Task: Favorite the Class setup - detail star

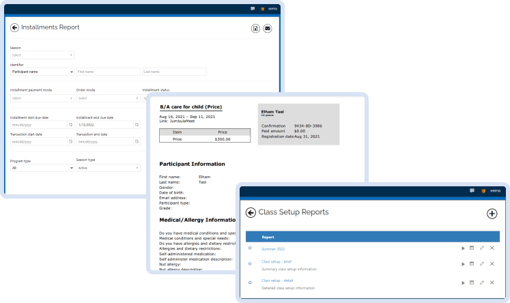Action: (250, 283)
